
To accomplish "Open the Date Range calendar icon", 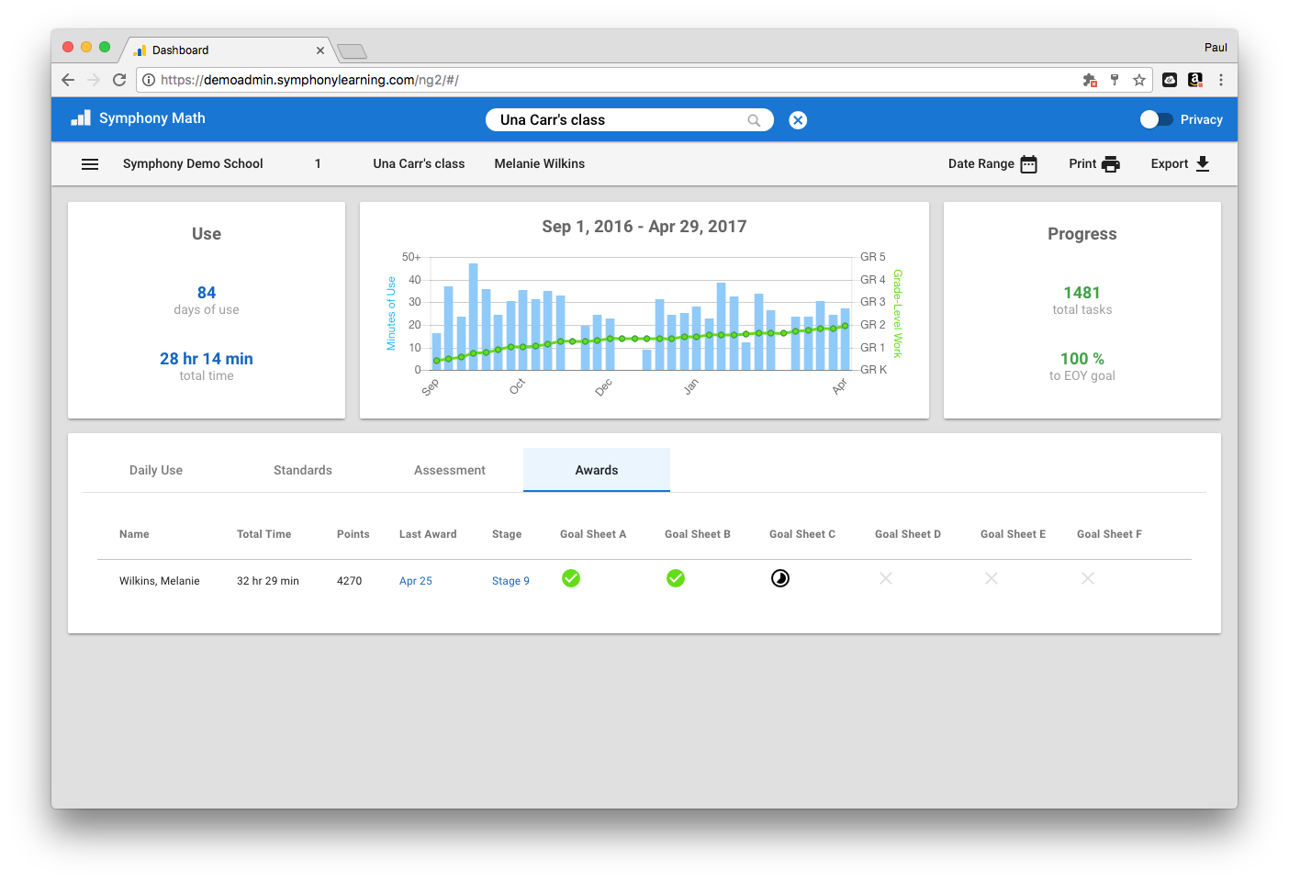I will (x=1029, y=164).
